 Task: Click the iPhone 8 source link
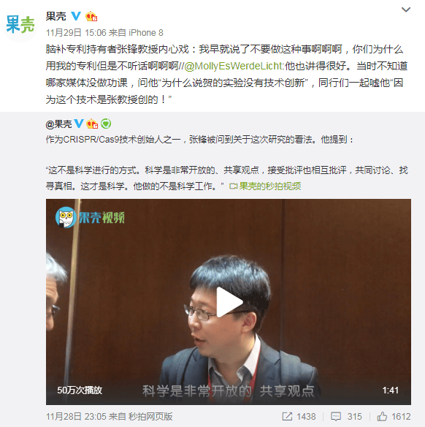146,33
